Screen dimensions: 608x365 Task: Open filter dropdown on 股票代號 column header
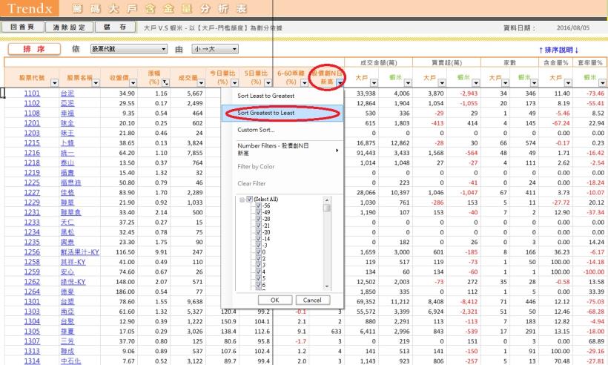(54, 82)
